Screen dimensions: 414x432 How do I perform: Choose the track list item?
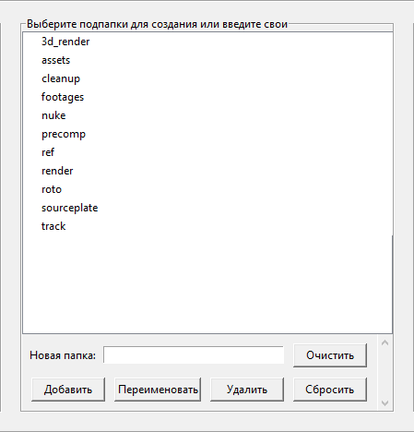pos(53,226)
